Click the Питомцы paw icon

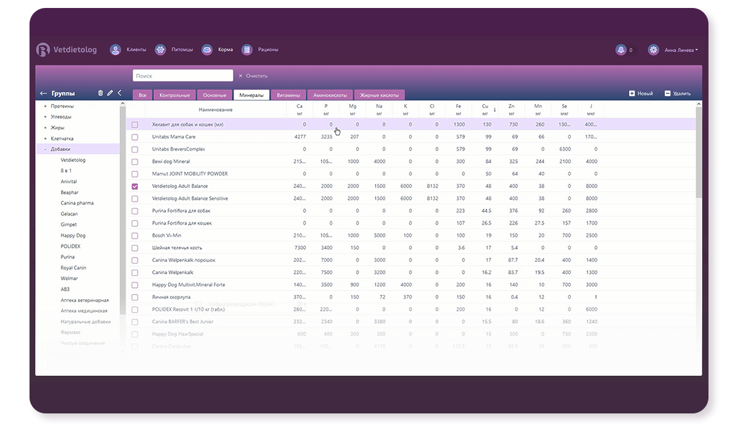160,50
